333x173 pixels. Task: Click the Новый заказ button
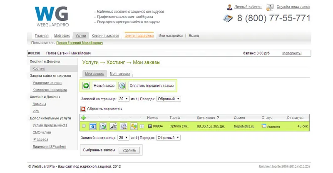104,86
